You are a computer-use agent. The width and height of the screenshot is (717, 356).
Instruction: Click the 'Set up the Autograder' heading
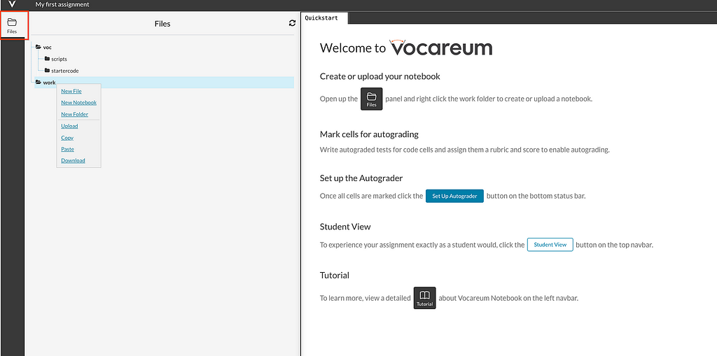tap(361, 178)
